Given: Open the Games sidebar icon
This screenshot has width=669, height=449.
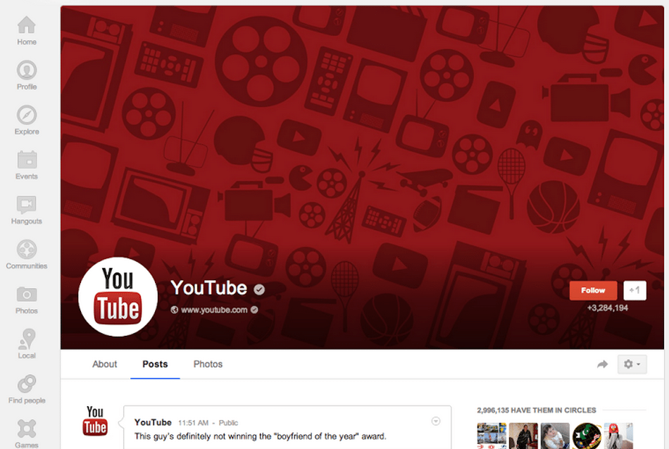Looking at the screenshot, I should [27, 432].
